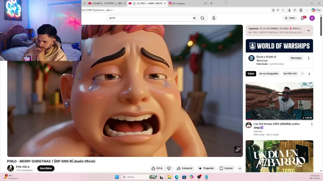This screenshot has width=323, height=181.
Task: Select the PIRLO - MERRY CHRISTMAS tab
Action: tap(148, 3)
